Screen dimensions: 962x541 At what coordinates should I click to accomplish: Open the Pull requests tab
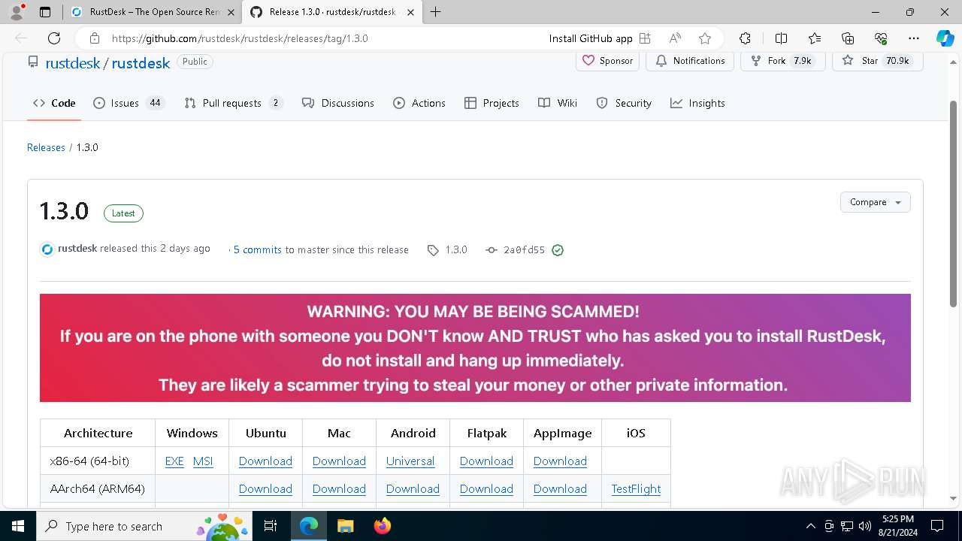pyautogui.click(x=233, y=103)
